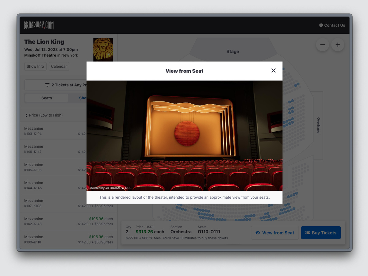The height and width of the screenshot is (276, 368).
Task: Click the Stage label on seat map
Action: [x=233, y=52]
